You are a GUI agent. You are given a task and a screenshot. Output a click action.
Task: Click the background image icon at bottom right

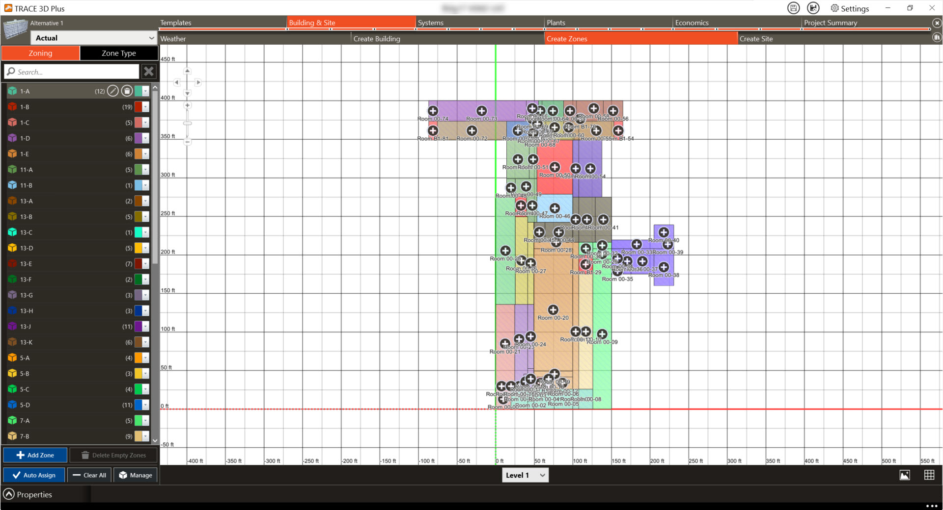[x=905, y=475]
